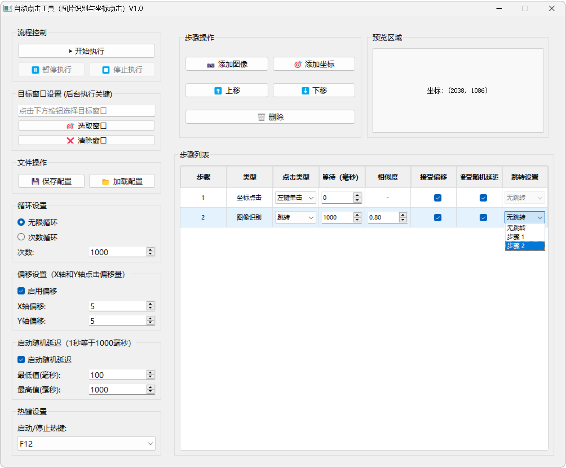Image resolution: width=566 pixels, height=468 pixels.
Task: Toggle step 2 random delay checkbox
Action: [483, 217]
